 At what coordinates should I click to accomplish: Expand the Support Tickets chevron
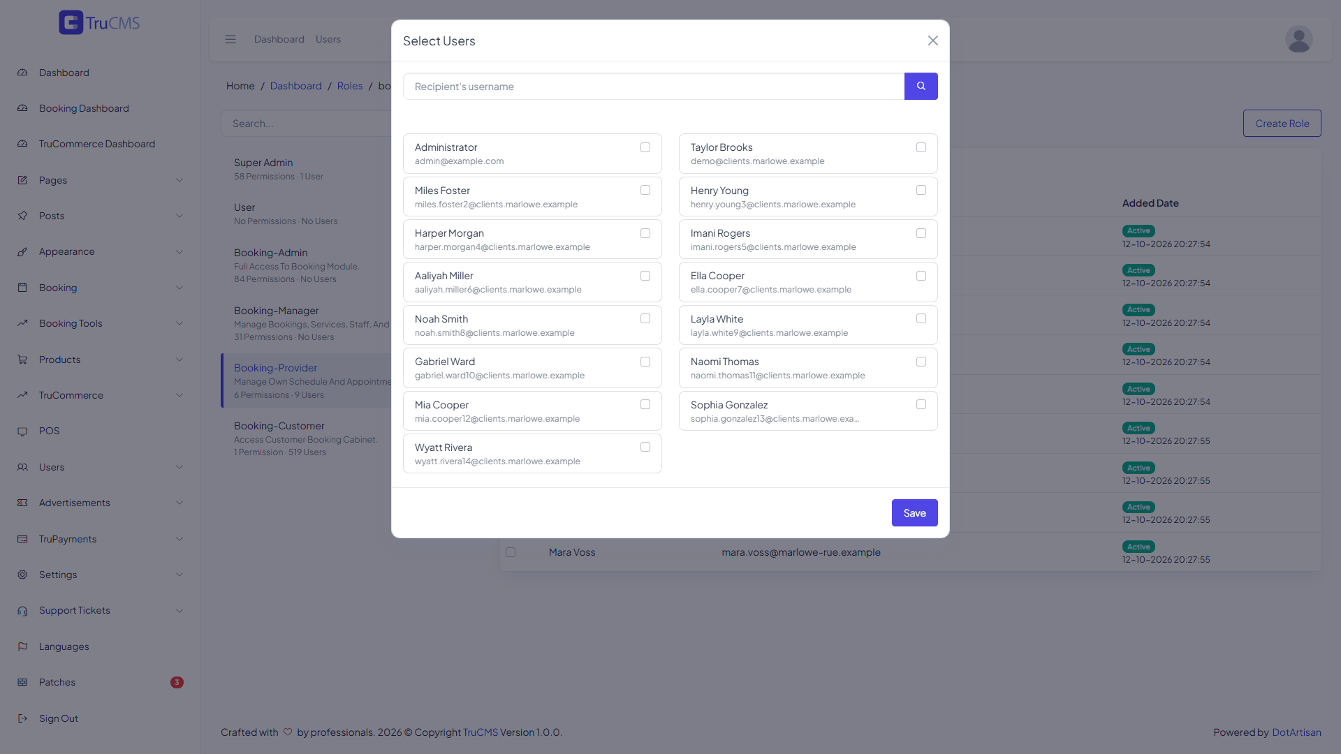[179, 610]
